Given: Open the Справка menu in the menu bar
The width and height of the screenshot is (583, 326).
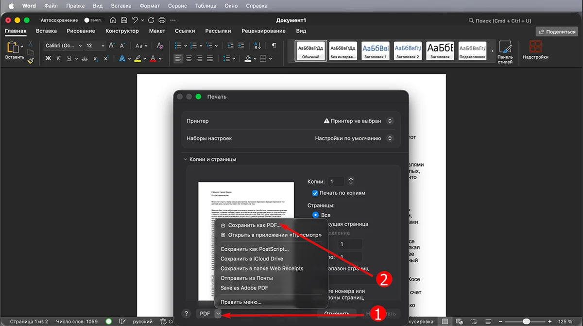Looking at the screenshot, I should coord(256,6).
